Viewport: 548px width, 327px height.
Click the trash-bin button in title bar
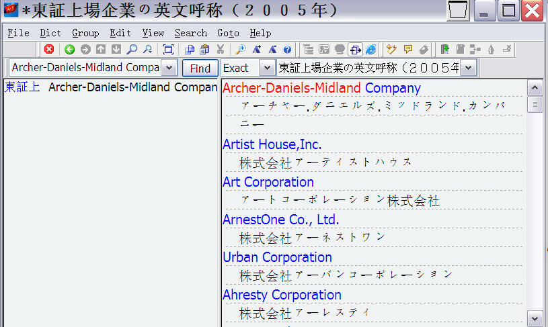point(458,11)
